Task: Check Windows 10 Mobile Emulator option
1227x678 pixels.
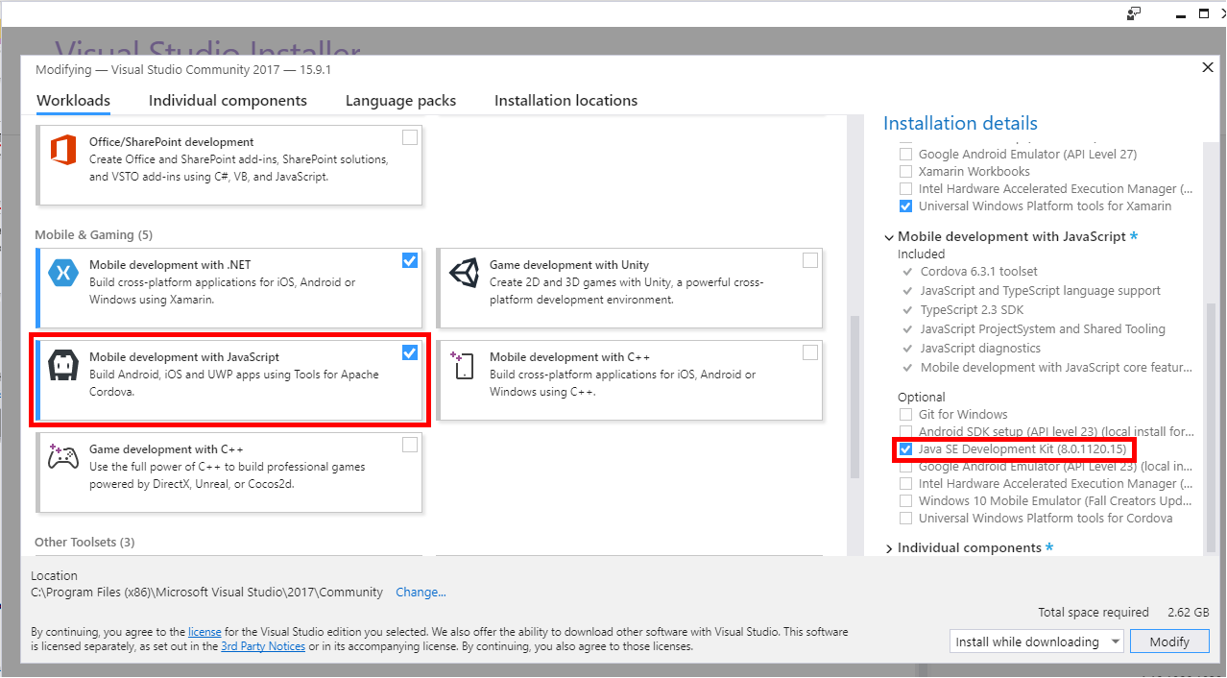Action: (905, 501)
